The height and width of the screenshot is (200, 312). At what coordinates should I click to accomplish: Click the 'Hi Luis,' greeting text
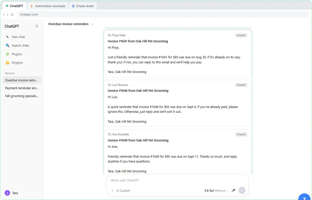[x=113, y=97]
